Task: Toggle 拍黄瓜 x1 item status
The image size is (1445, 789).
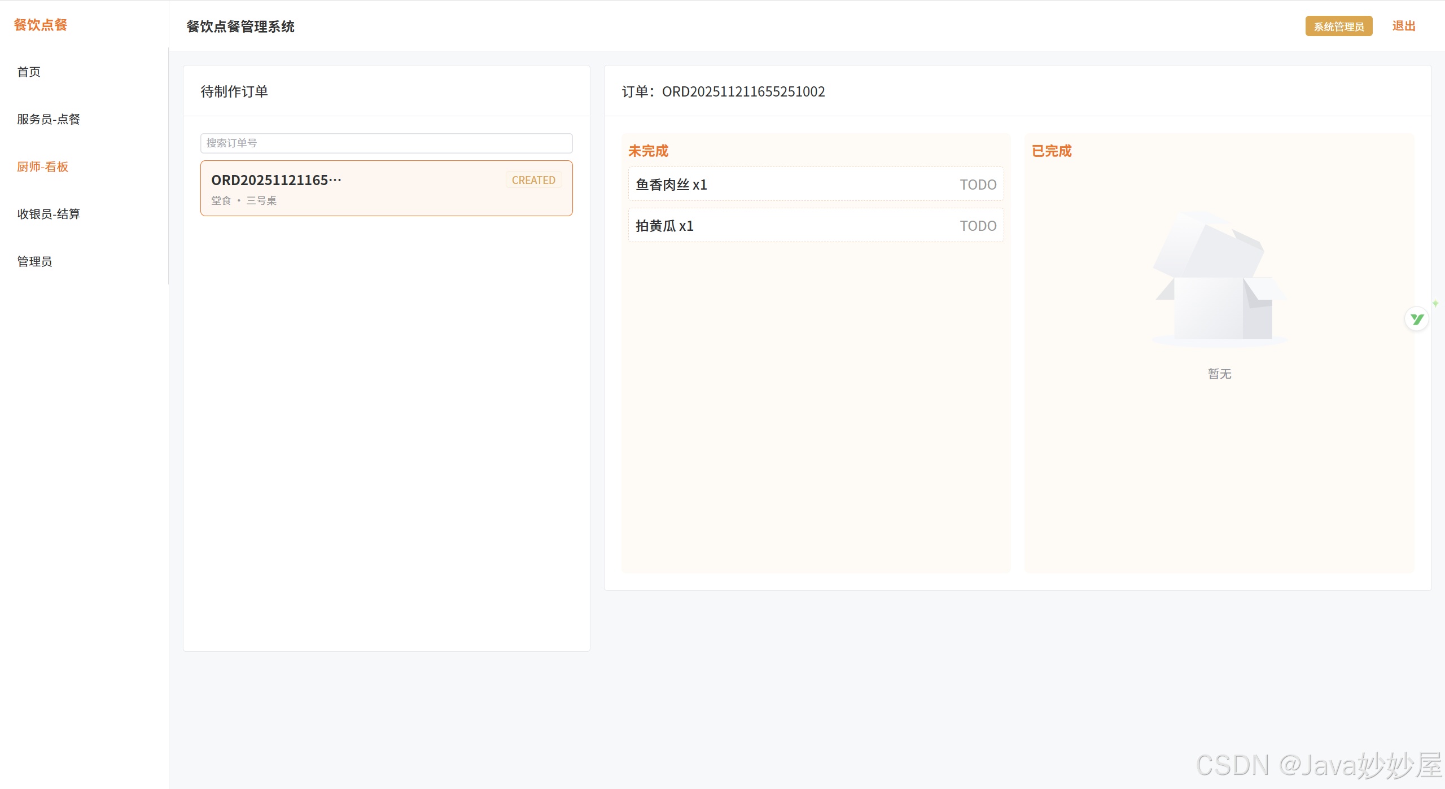Action: (x=665, y=226)
